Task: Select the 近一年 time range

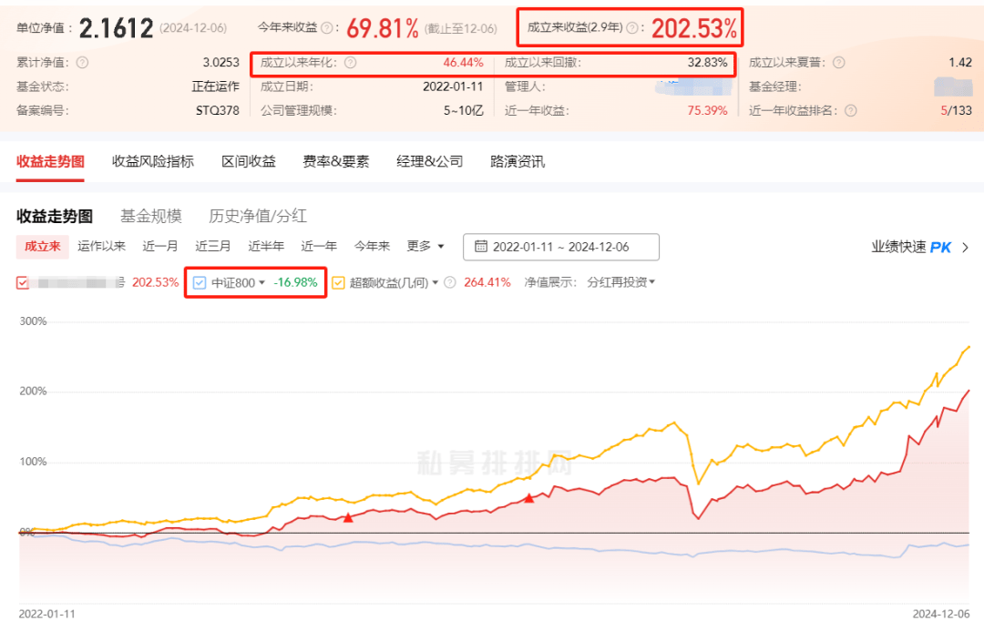Action: pyautogui.click(x=318, y=246)
